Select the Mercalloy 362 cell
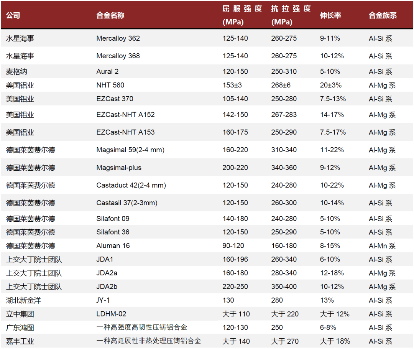 click(118, 38)
